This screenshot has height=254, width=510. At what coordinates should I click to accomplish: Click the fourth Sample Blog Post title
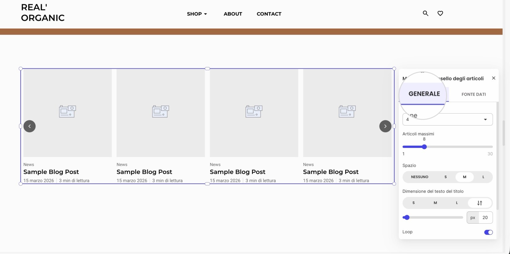point(331,172)
